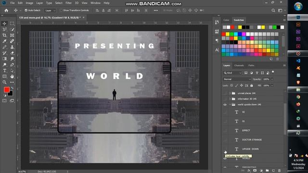308x173 pixels.
Task: Select the Zoom tool
Action: click(x=4, y=82)
